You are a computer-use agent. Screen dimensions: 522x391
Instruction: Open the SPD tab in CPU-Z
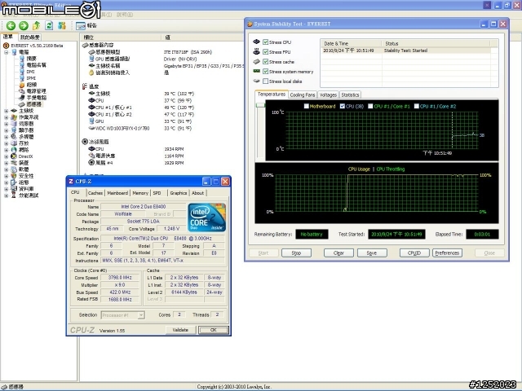tap(157, 193)
